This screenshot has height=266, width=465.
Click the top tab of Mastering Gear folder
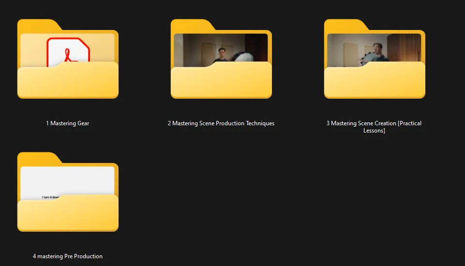pyautogui.click(x=39, y=25)
